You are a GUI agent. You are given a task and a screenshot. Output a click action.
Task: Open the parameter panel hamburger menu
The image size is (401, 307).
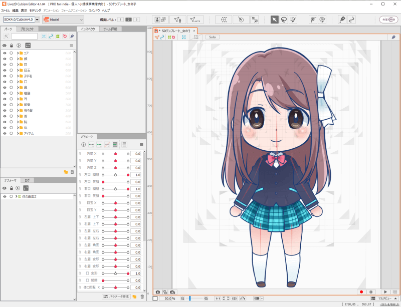[x=141, y=144]
